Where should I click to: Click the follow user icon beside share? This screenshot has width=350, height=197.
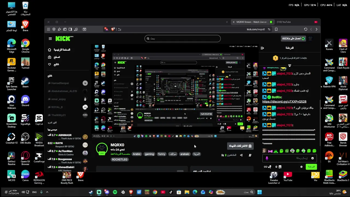[250, 155]
